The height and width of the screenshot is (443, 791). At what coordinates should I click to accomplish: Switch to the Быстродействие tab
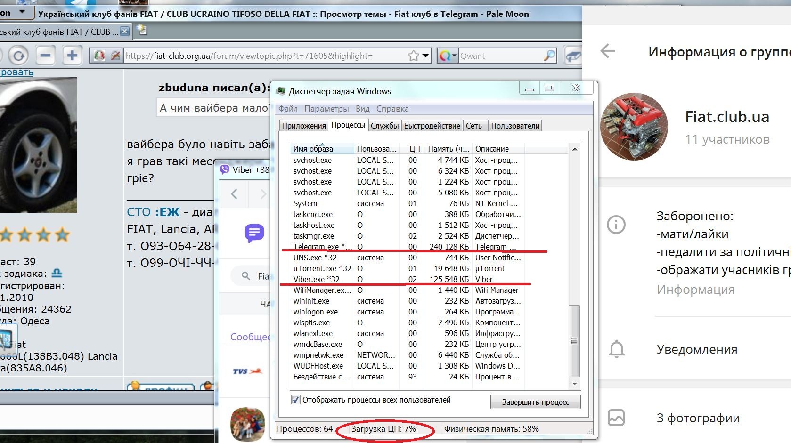(x=432, y=126)
